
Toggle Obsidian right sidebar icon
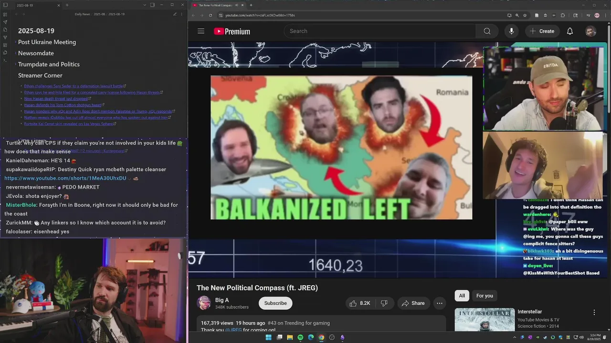(x=152, y=5)
